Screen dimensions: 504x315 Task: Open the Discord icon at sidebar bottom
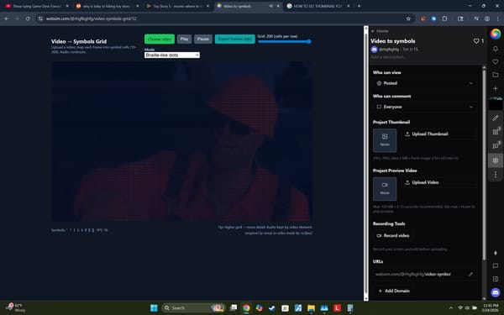[496, 292]
